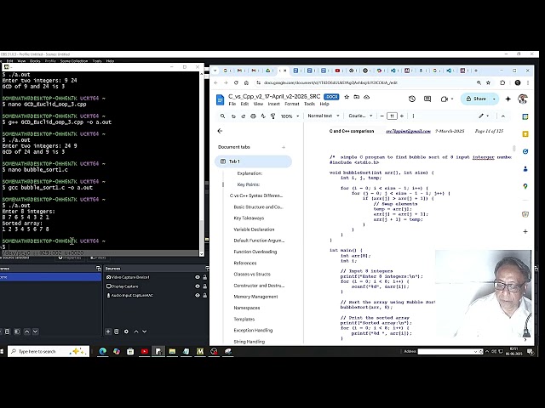Jump to Classes vs Structs heading

(x=252, y=274)
